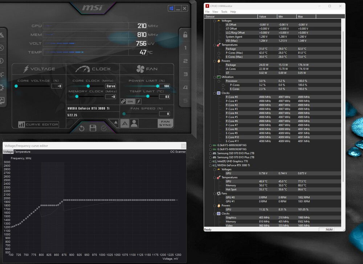
Task: Toggle the link icon for power and temp limits
Action: (x=123, y=101)
